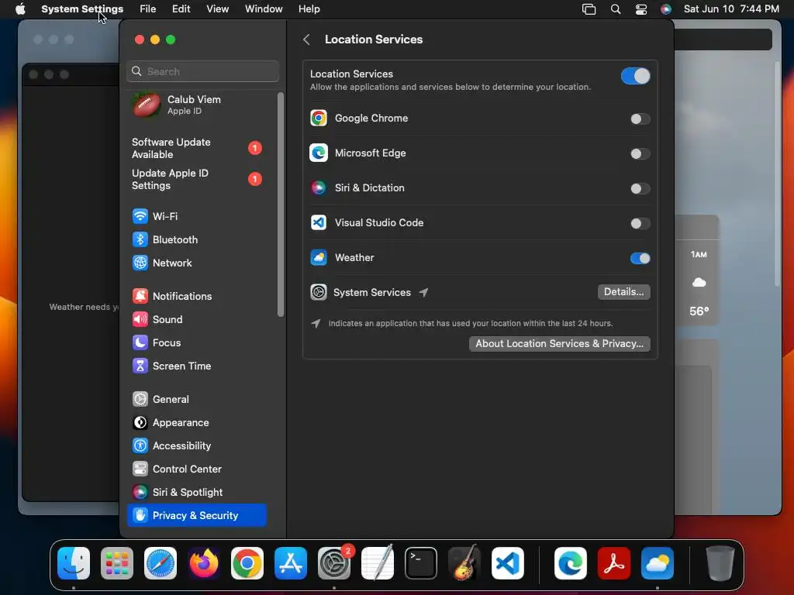
Task: Open About Location Services & Privacy
Action: tap(560, 343)
